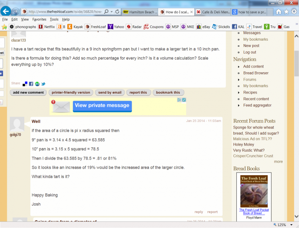
Task: Open the Favorites menu
Action: (39, 19)
